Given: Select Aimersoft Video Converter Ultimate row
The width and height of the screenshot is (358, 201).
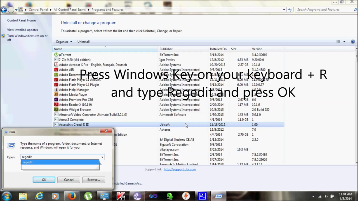Looking at the screenshot, I should pyautogui.click(x=169, y=115).
